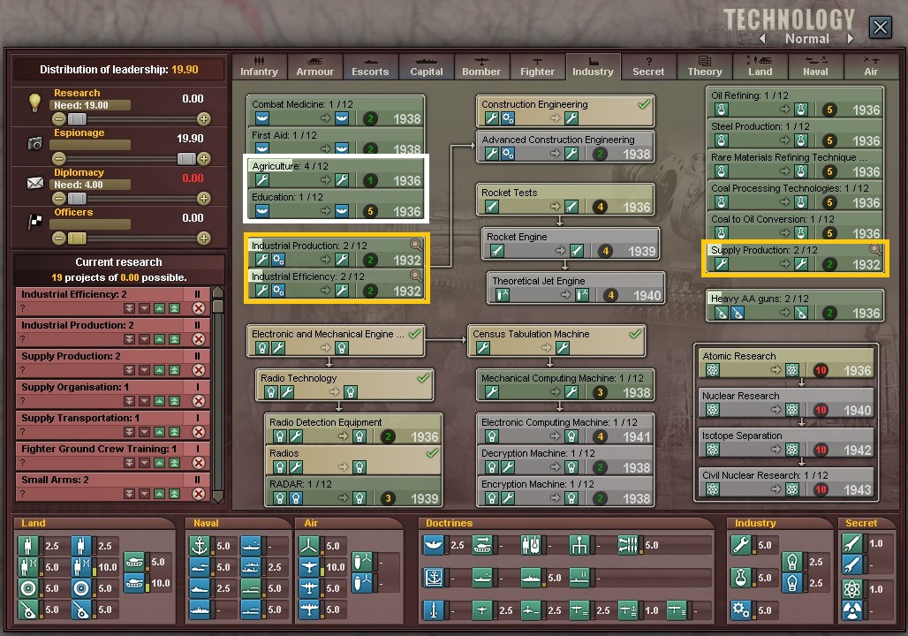
Task: Click the magnifier on Supply Production tech
Action: tap(875, 250)
